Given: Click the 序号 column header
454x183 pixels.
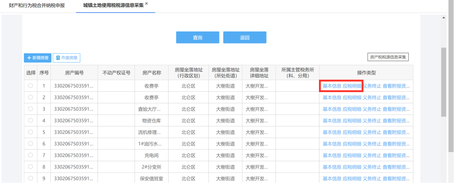Looking at the screenshot, I should (x=44, y=73).
